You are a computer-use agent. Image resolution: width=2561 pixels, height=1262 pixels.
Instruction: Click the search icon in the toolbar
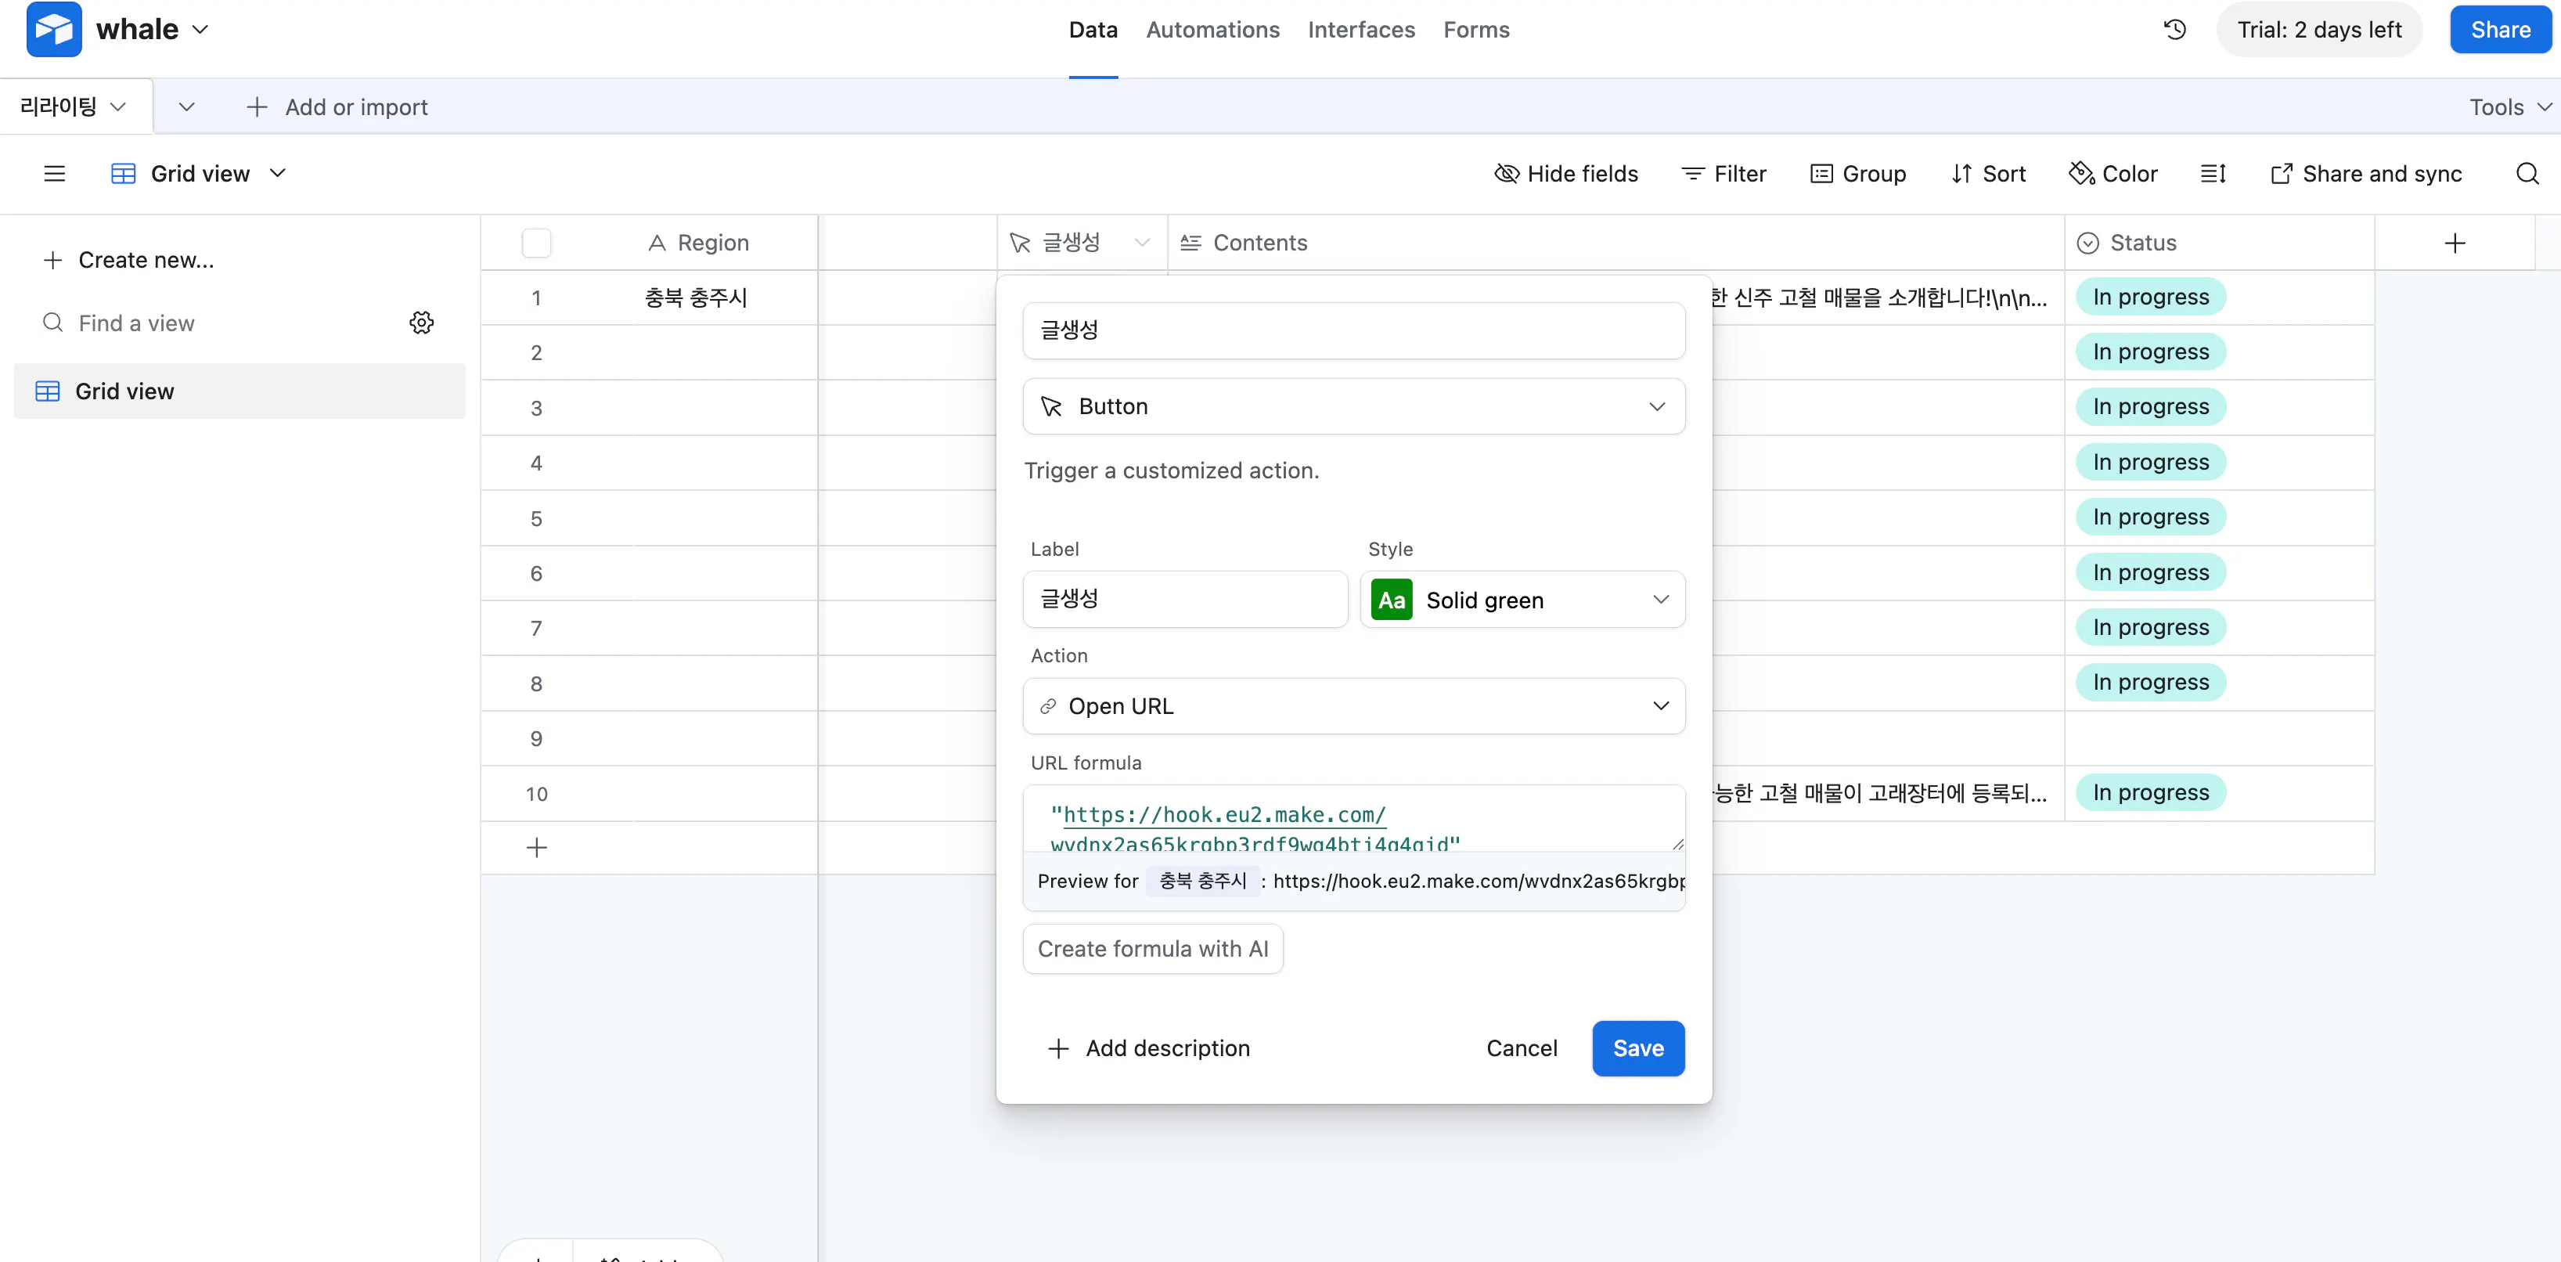(x=2528, y=173)
